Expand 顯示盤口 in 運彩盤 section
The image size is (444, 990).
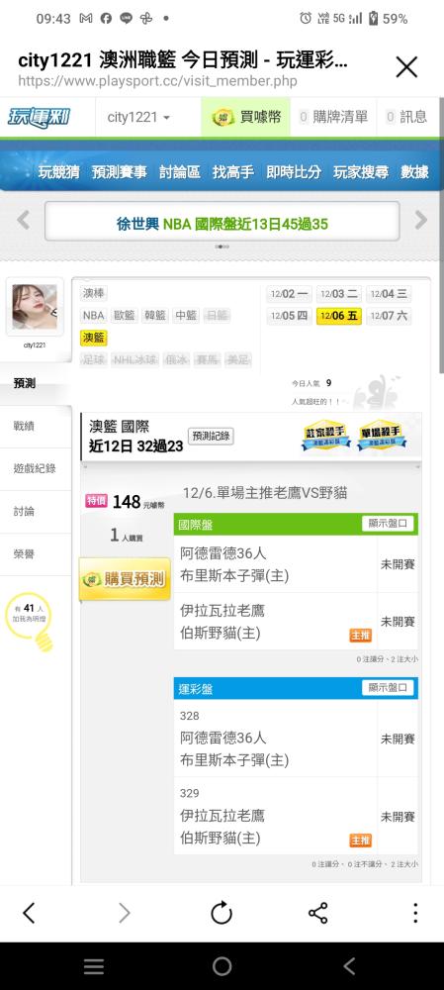[388, 688]
